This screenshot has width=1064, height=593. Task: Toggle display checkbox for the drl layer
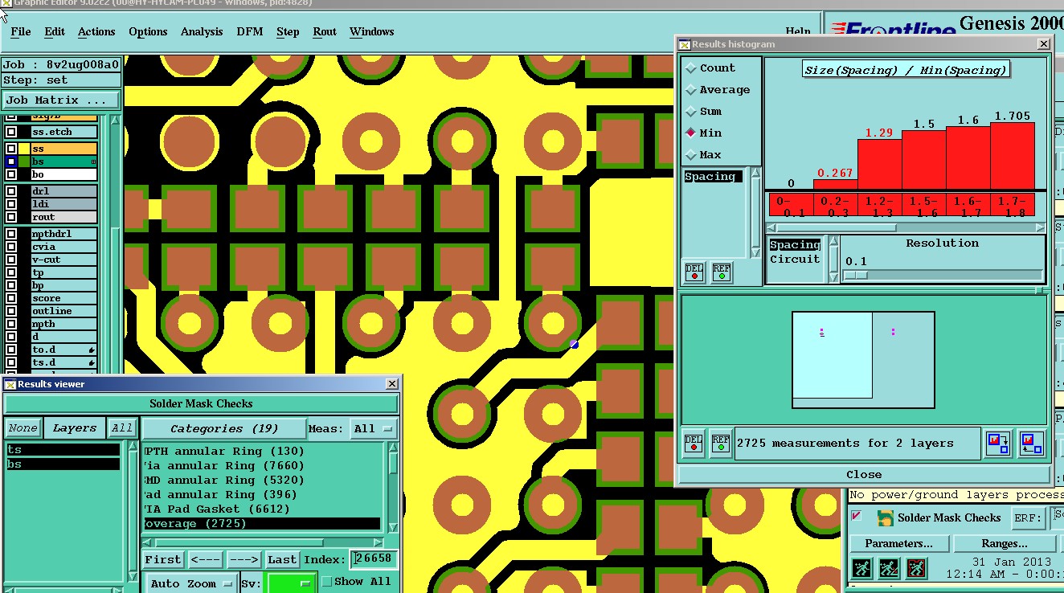coord(11,191)
